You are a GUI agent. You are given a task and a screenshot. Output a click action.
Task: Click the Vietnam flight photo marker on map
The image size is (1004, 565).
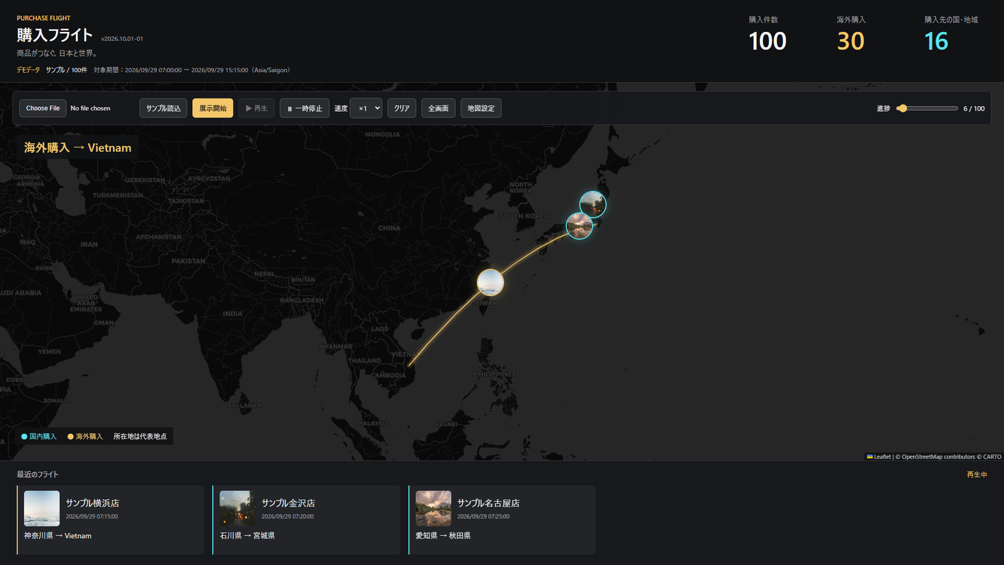tap(490, 282)
